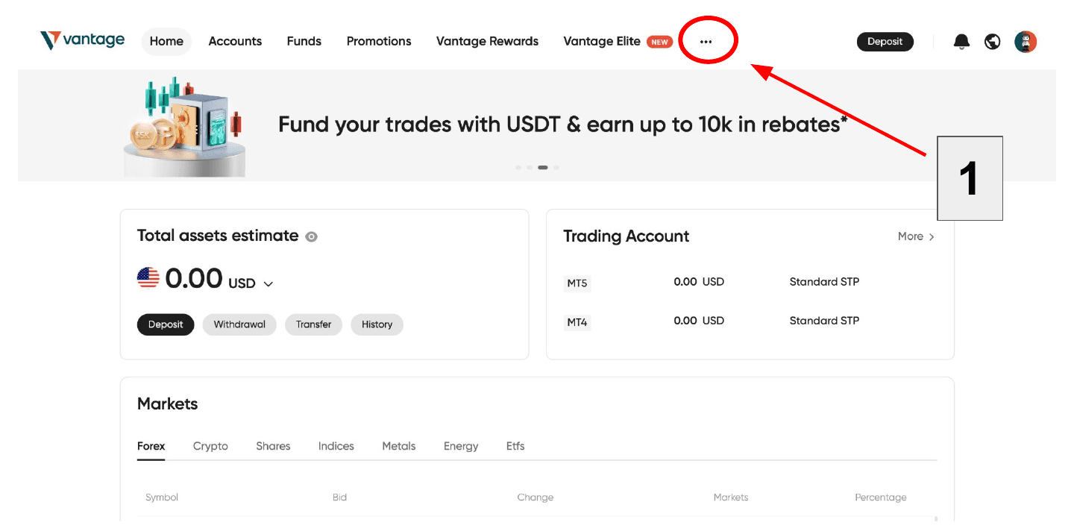1074x531 pixels.
Task: Expand the USD currency dropdown
Action: pyautogui.click(x=268, y=284)
